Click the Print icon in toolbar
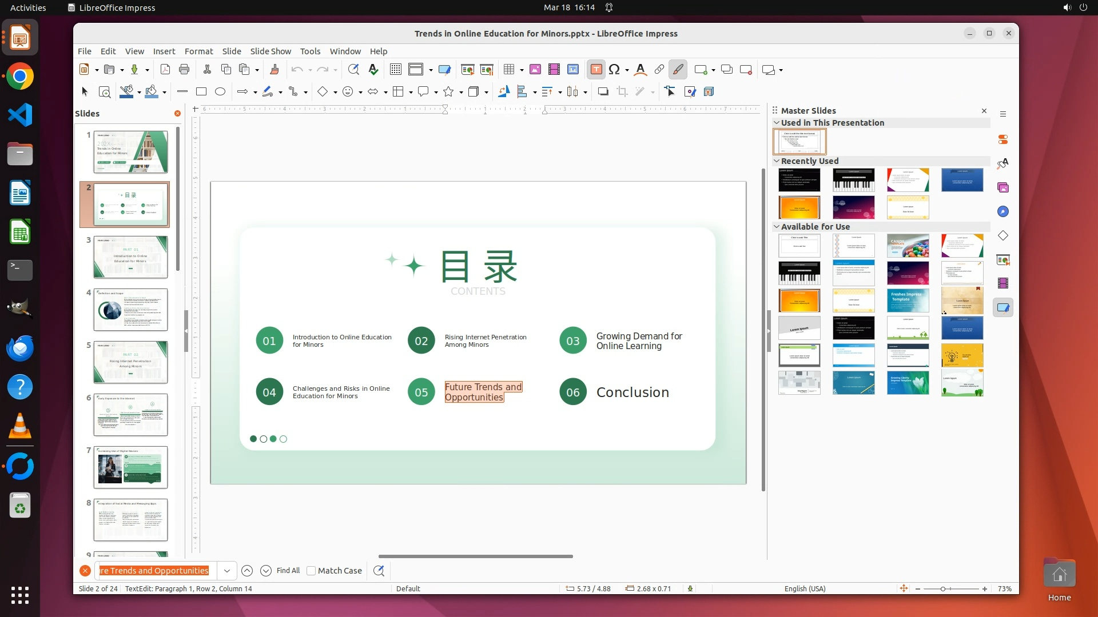Image resolution: width=1098 pixels, height=617 pixels. click(184, 70)
